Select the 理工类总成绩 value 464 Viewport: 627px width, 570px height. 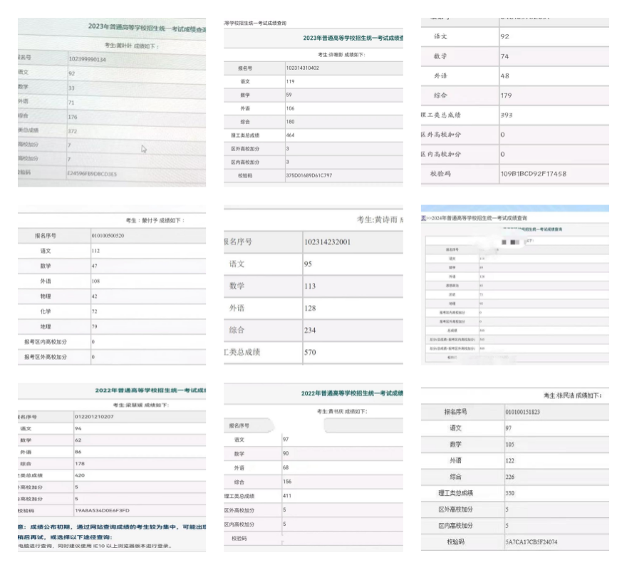pos(290,135)
